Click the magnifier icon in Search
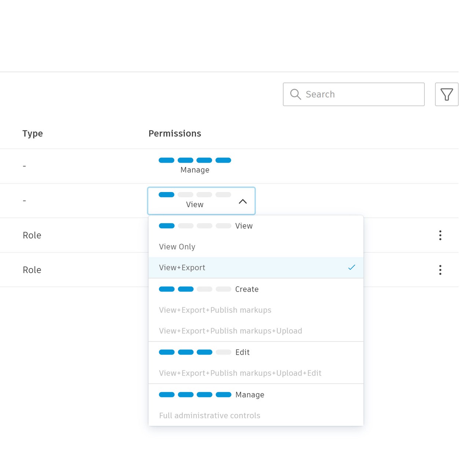 [x=295, y=95]
